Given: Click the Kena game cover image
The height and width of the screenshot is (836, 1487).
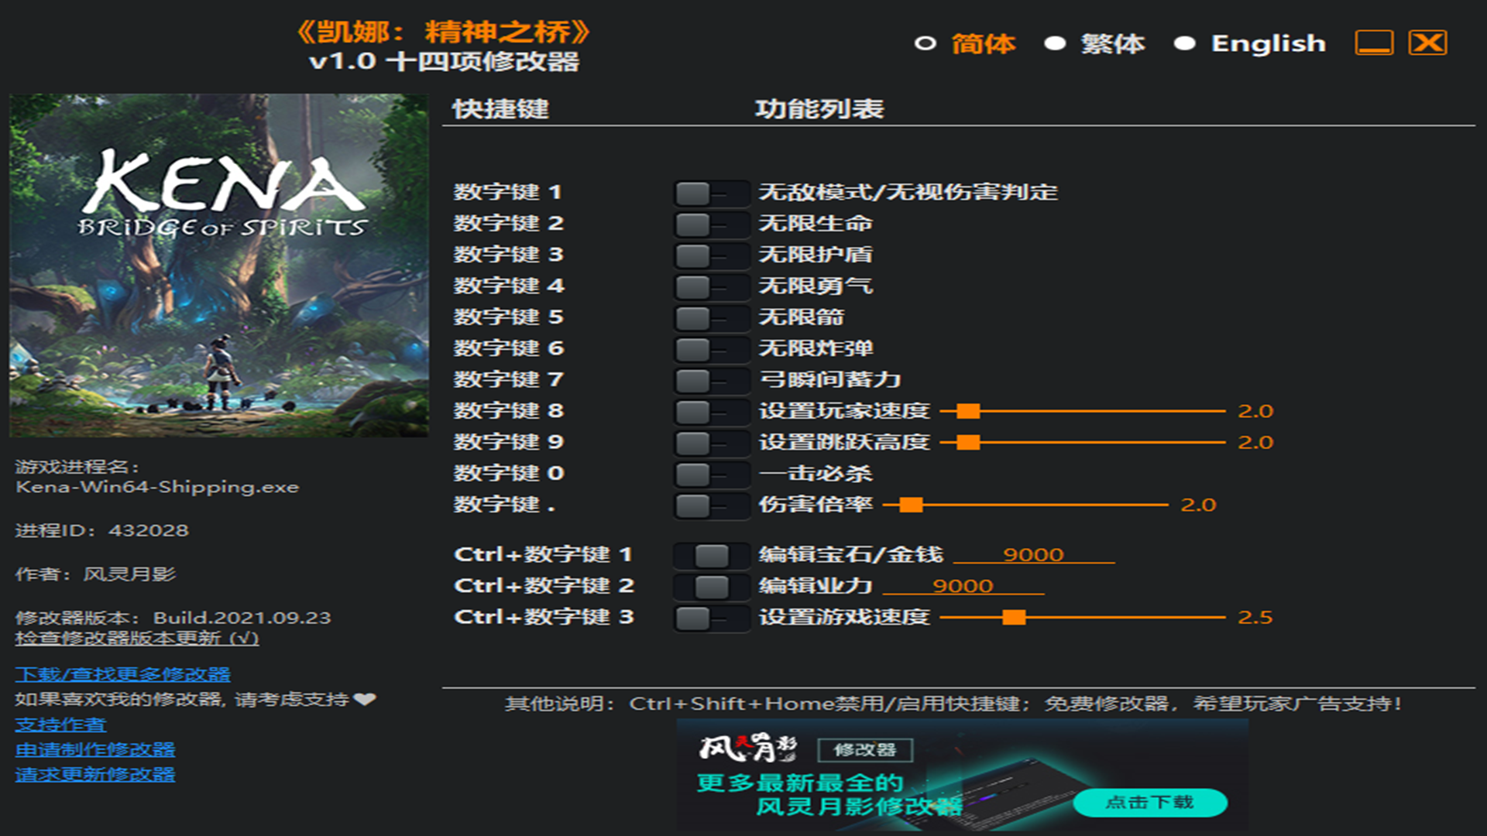Looking at the screenshot, I should coord(218,266).
